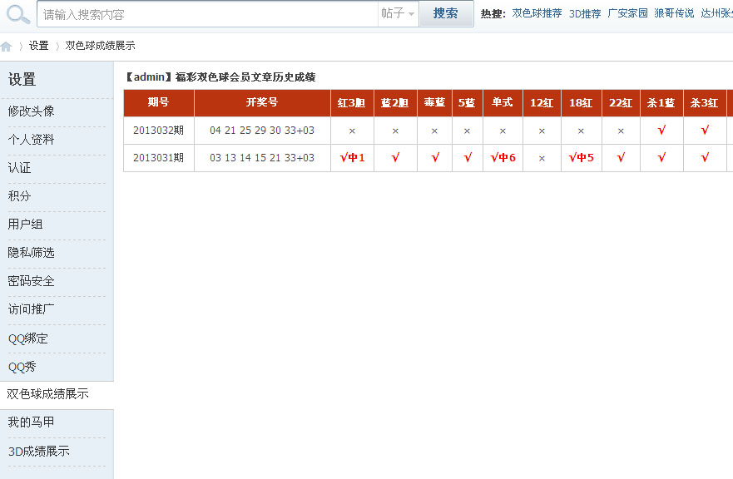Open hot search link 3D推荐
This screenshot has height=479, width=733.
point(585,13)
